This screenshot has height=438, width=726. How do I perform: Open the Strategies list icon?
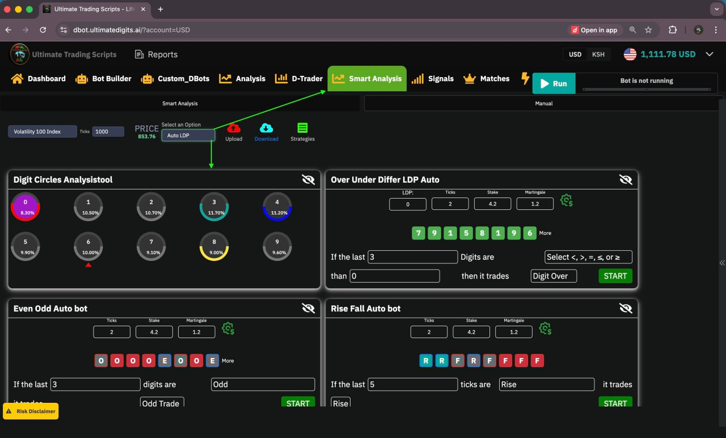(302, 128)
